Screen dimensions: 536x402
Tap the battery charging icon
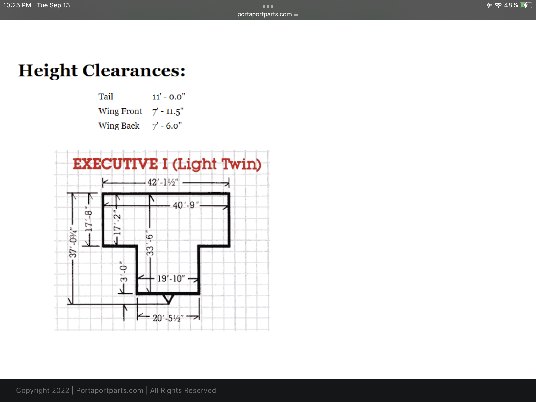click(x=526, y=5)
